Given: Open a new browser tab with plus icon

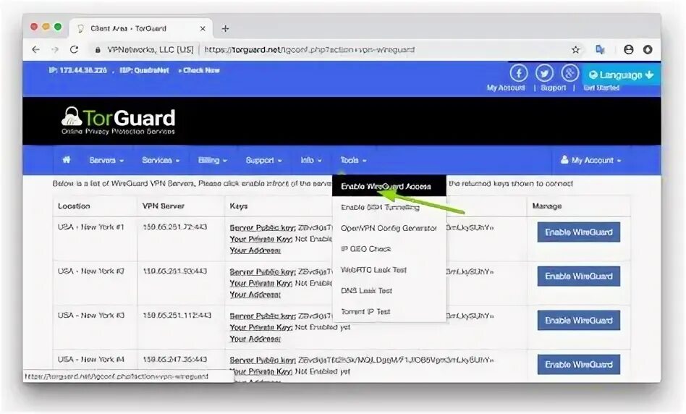Looking at the screenshot, I should [x=225, y=28].
